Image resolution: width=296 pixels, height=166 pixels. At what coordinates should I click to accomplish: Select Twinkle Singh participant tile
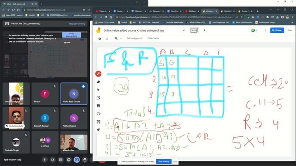[x=16, y=142]
